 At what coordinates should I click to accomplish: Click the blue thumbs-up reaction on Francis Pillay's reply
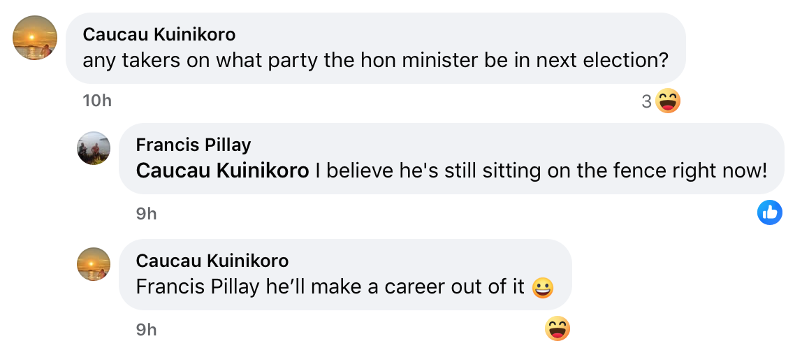[770, 212]
